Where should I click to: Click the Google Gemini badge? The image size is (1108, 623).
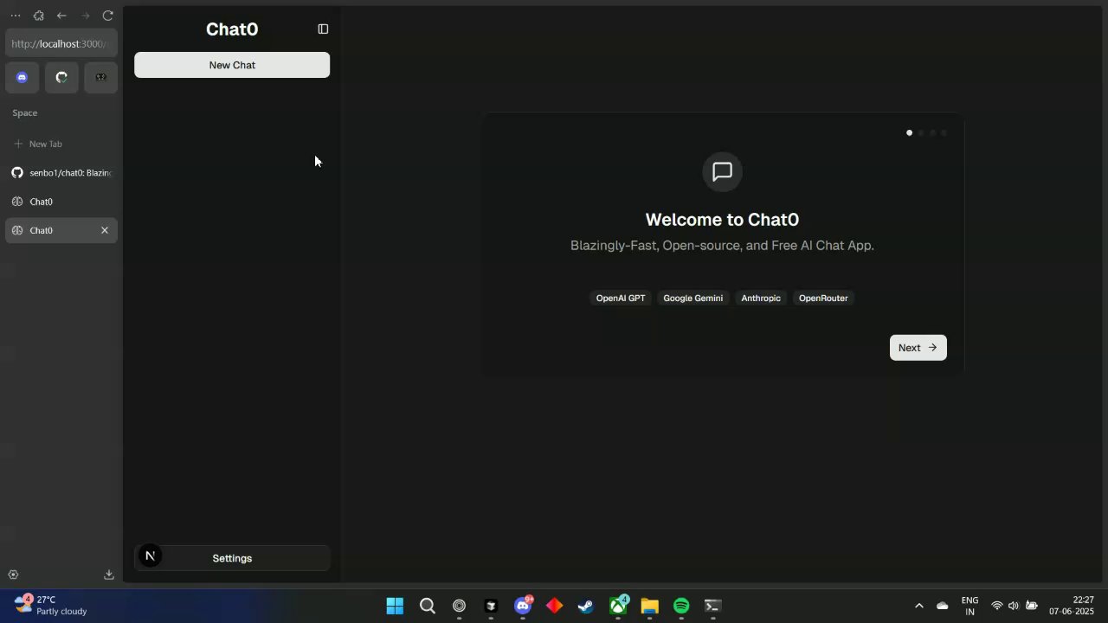point(692,298)
